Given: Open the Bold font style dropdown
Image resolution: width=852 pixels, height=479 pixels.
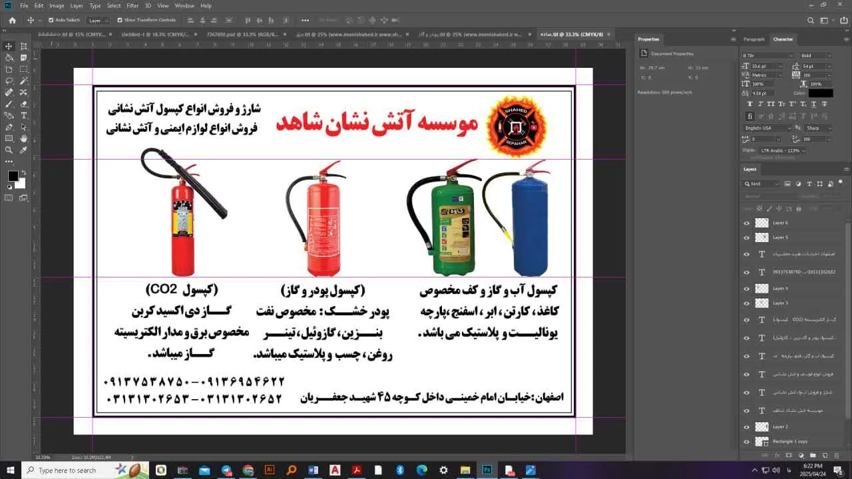Looking at the screenshot, I should (816, 56).
